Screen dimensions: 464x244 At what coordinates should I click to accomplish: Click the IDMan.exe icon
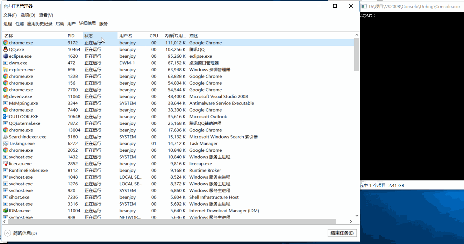pos(6,210)
